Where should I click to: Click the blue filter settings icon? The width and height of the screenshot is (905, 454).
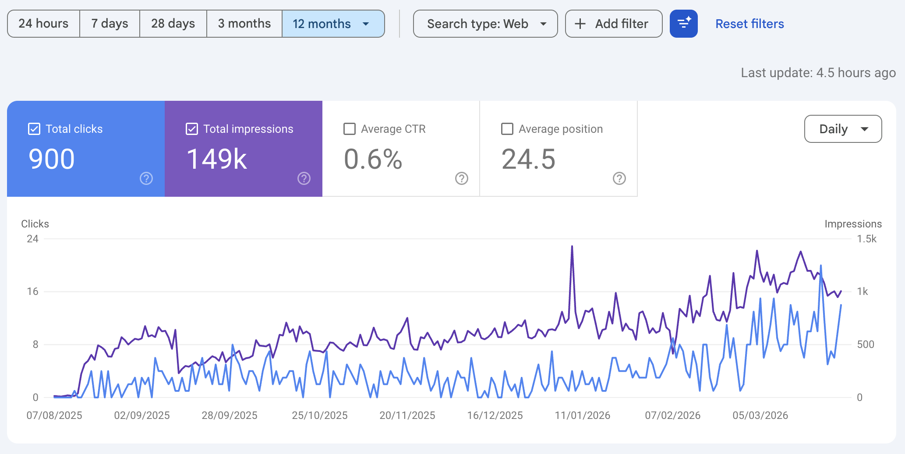coord(683,24)
